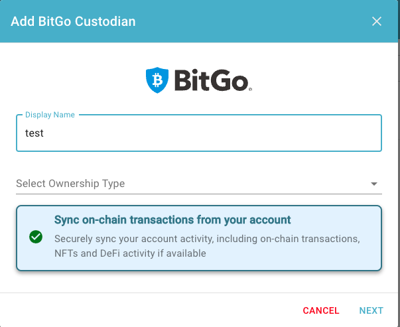The height and width of the screenshot is (327, 400).
Task: Click the Display Name floating label
Action: pyautogui.click(x=50, y=115)
